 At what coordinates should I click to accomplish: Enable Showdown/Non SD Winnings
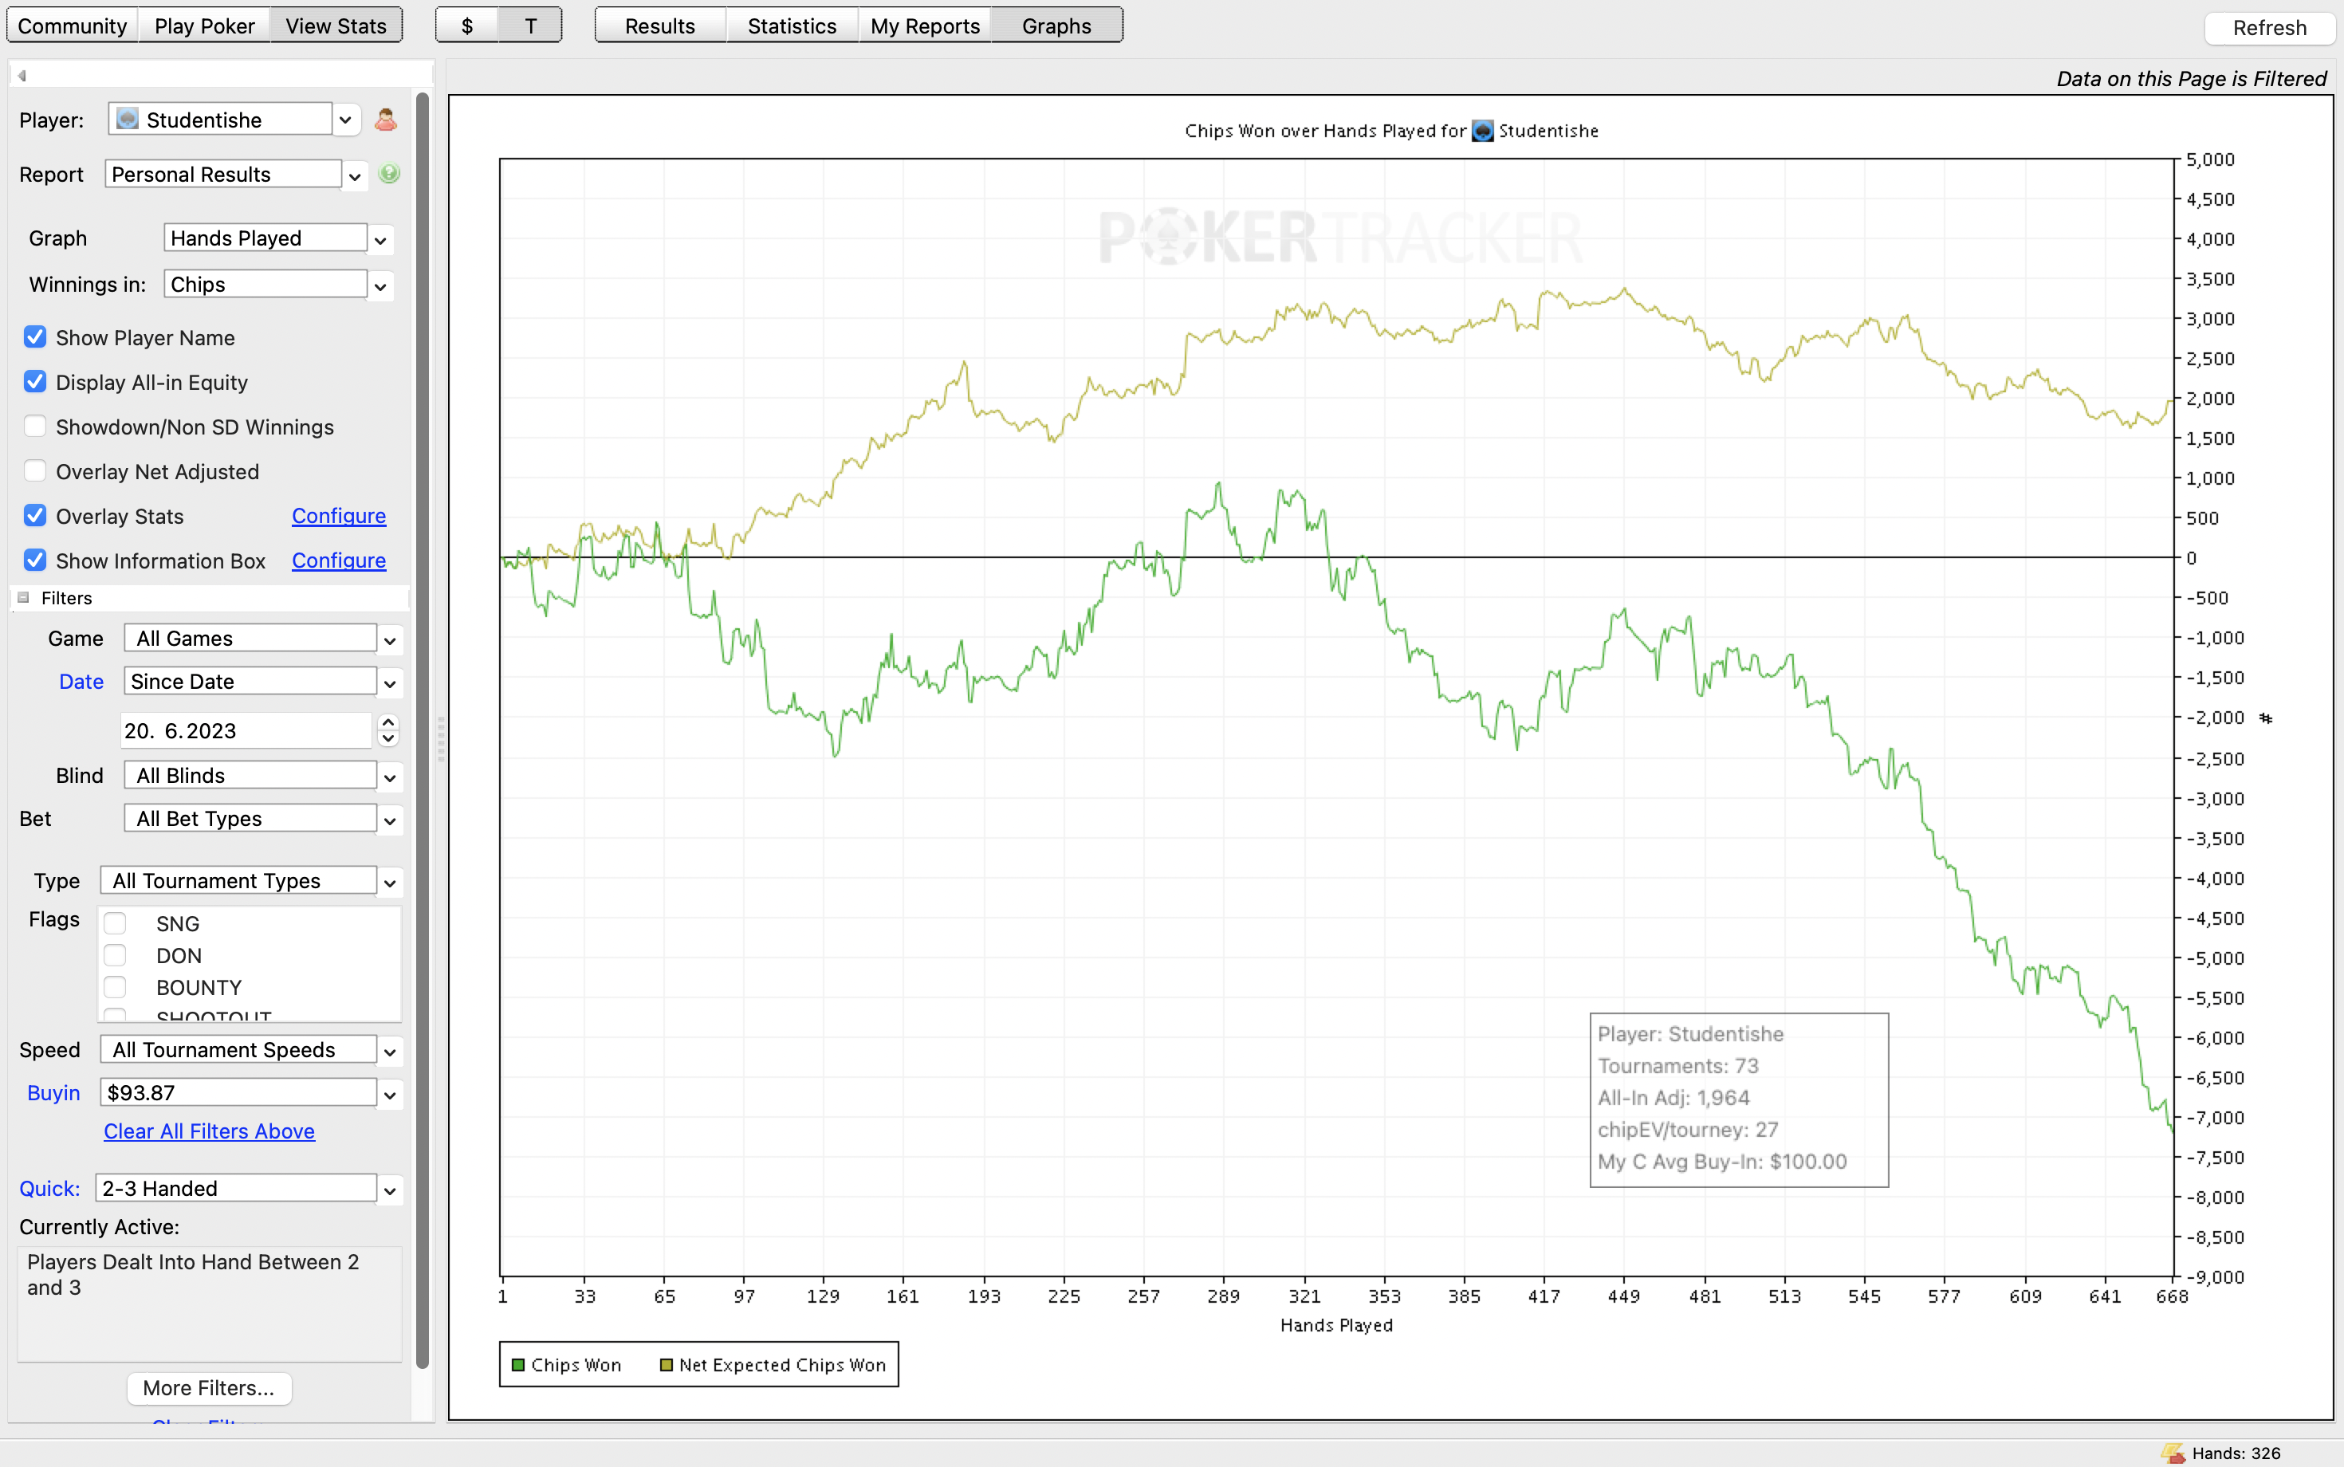pyautogui.click(x=35, y=426)
